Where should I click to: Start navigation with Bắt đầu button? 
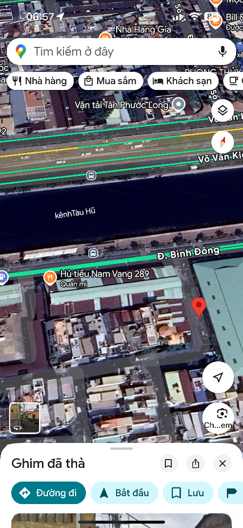tap(124, 493)
